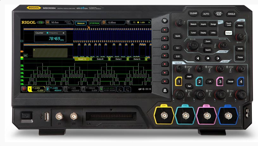Image resolution: width=258 pixels, height=146 pixels.
Task: Push the Trigger Force key
Action: [x=240, y=57]
